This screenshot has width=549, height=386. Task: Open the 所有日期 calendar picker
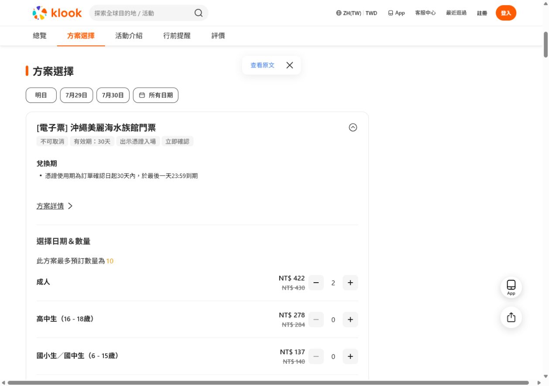point(156,95)
